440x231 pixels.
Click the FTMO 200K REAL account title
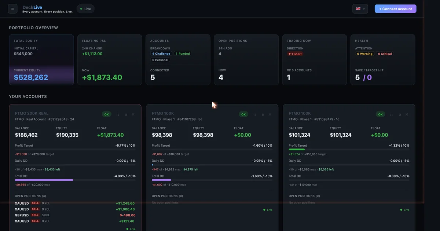32,114
